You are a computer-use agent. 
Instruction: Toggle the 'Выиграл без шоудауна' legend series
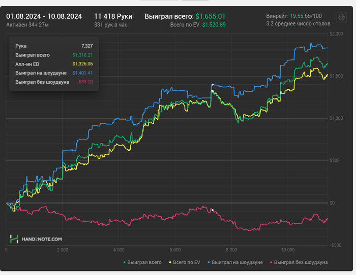299,262
